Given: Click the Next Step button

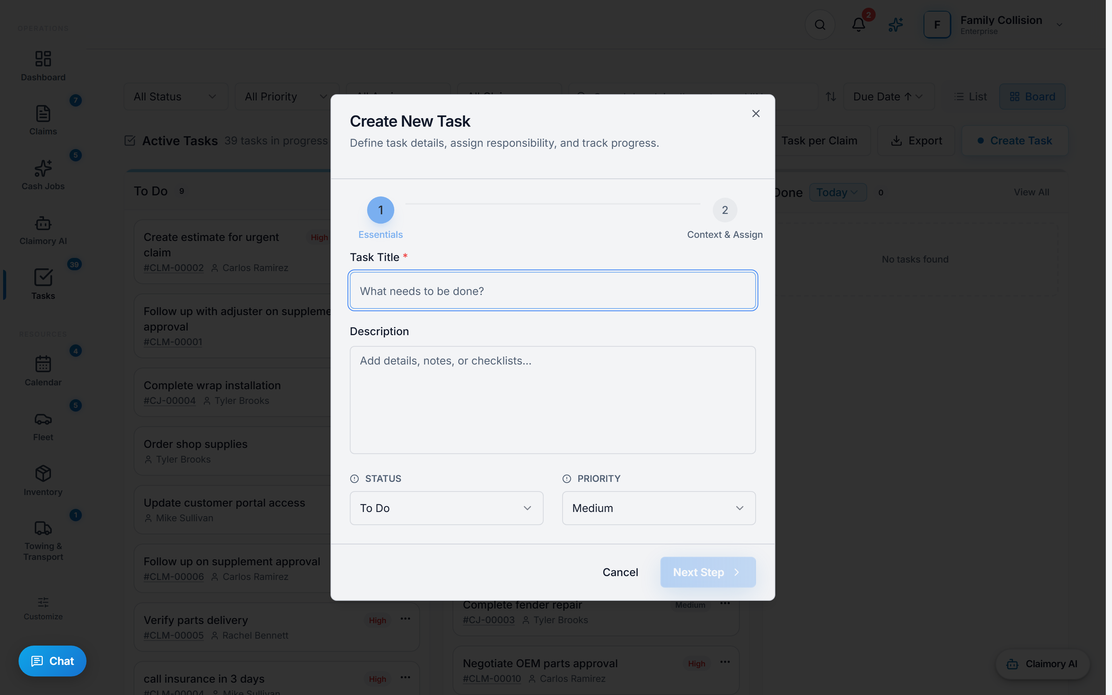Looking at the screenshot, I should pos(708,572).
